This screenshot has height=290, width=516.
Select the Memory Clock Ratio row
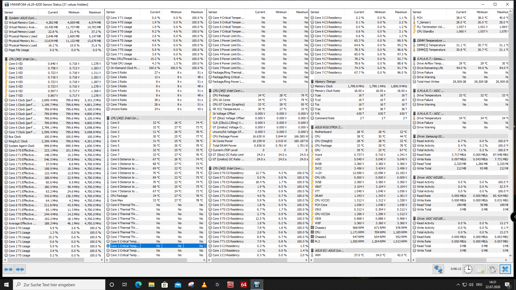coord(360,91)
